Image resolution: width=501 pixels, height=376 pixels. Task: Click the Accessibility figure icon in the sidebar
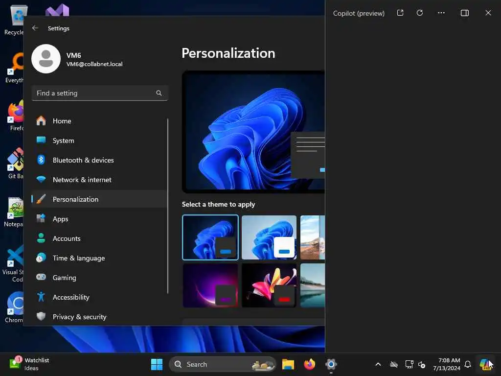[x=41, y=297]
